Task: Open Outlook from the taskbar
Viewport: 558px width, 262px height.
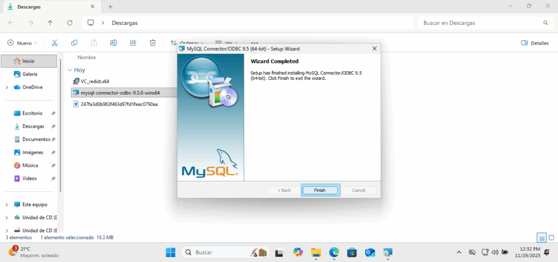Action: [x=370, y=252]
